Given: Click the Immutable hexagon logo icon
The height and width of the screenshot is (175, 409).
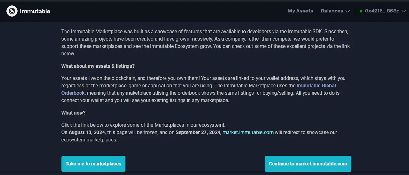Looking at the screenshot, I should [12, 11].
